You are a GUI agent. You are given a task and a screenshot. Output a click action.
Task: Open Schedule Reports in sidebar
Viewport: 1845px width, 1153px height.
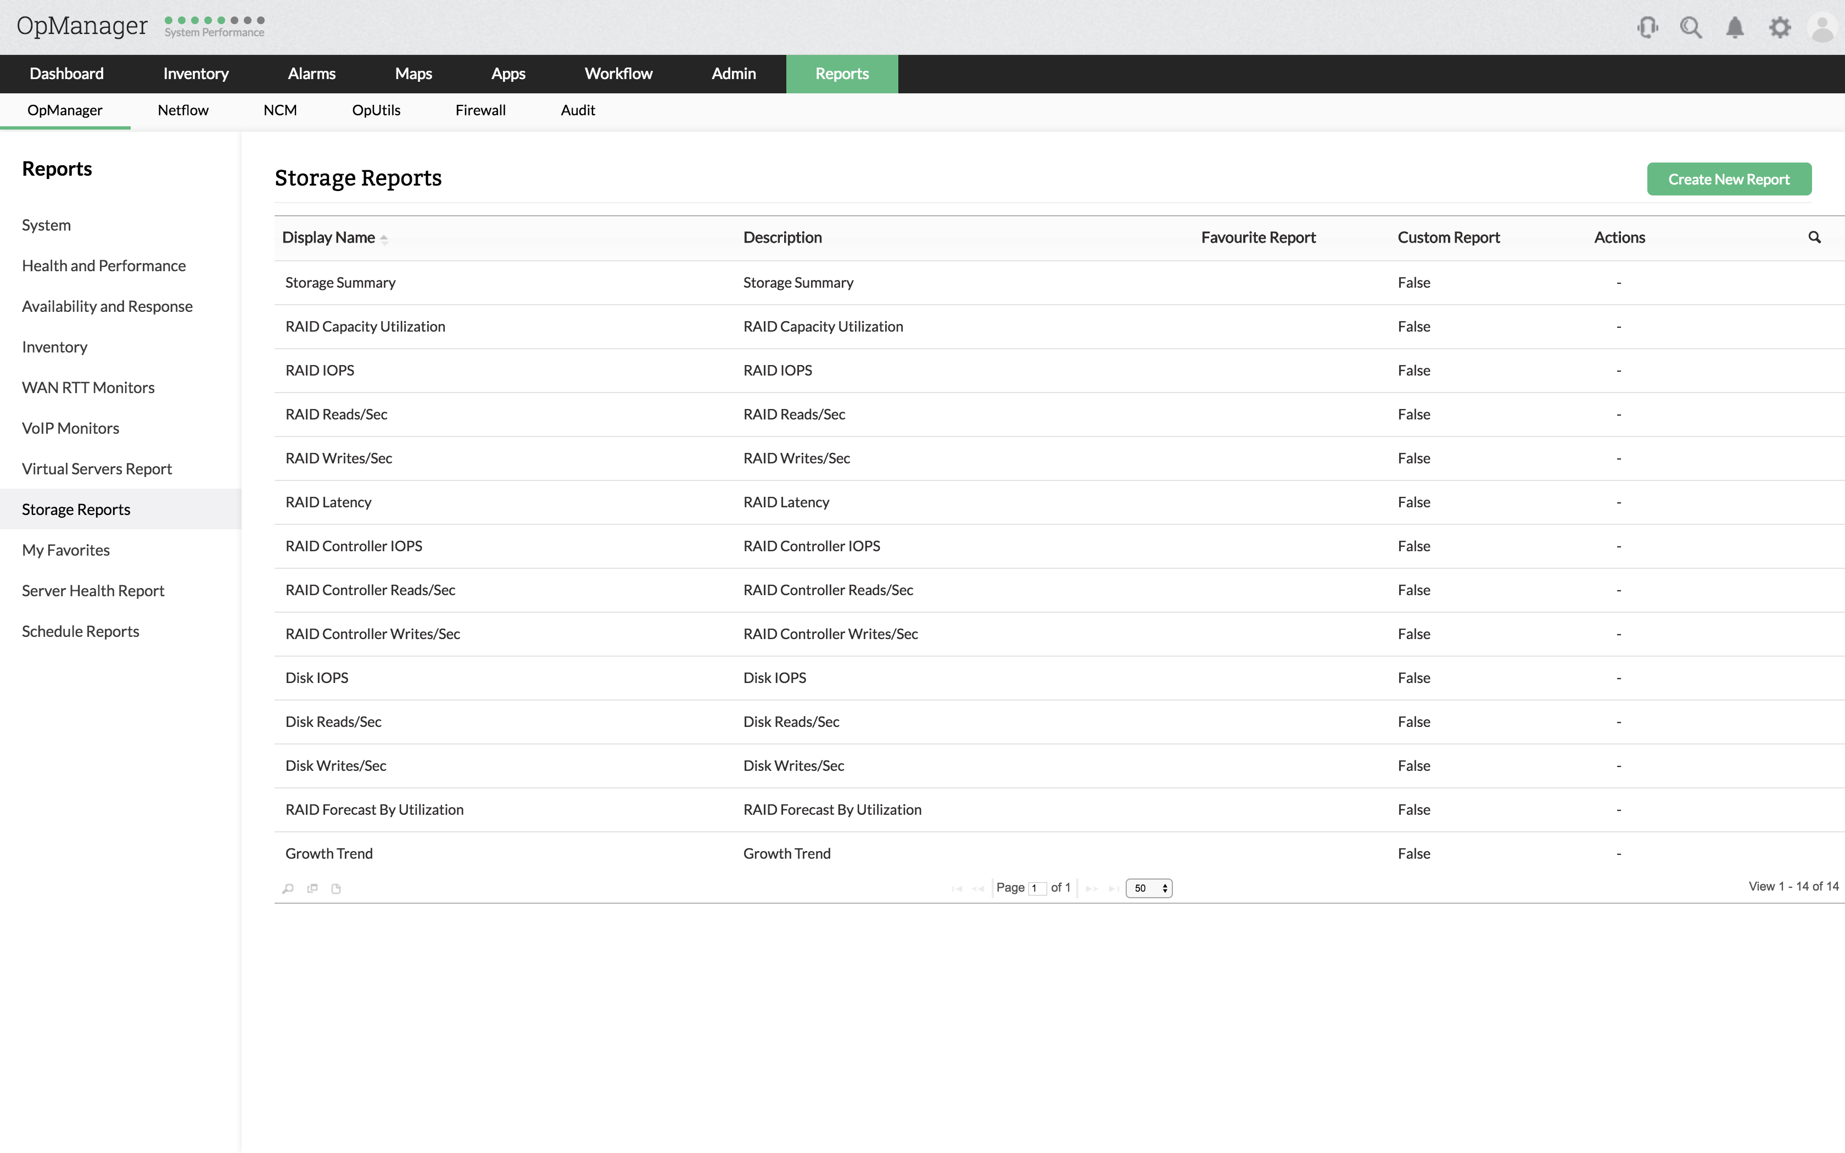[x=80, y=631]
